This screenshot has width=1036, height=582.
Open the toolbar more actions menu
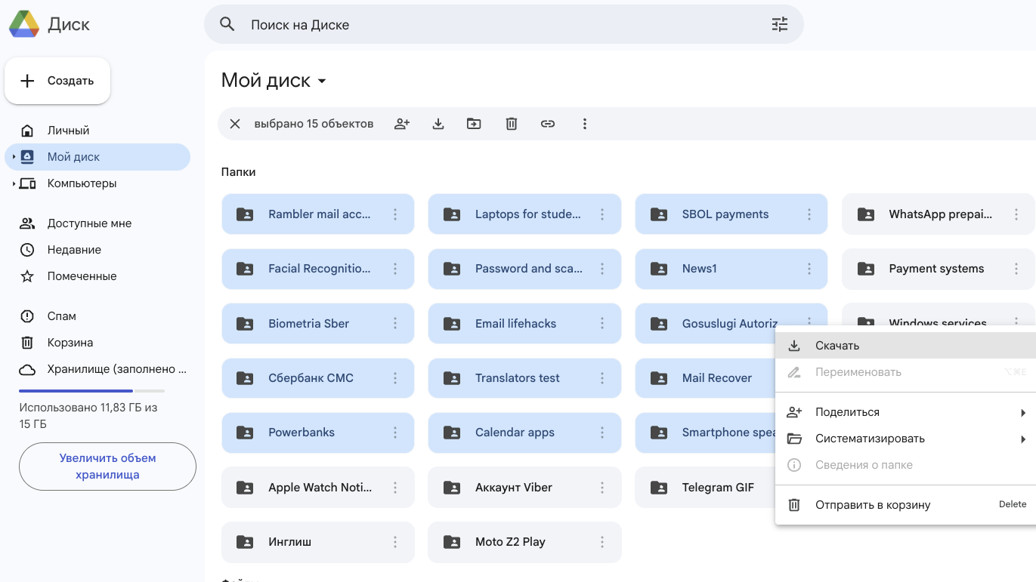(584, 124)
